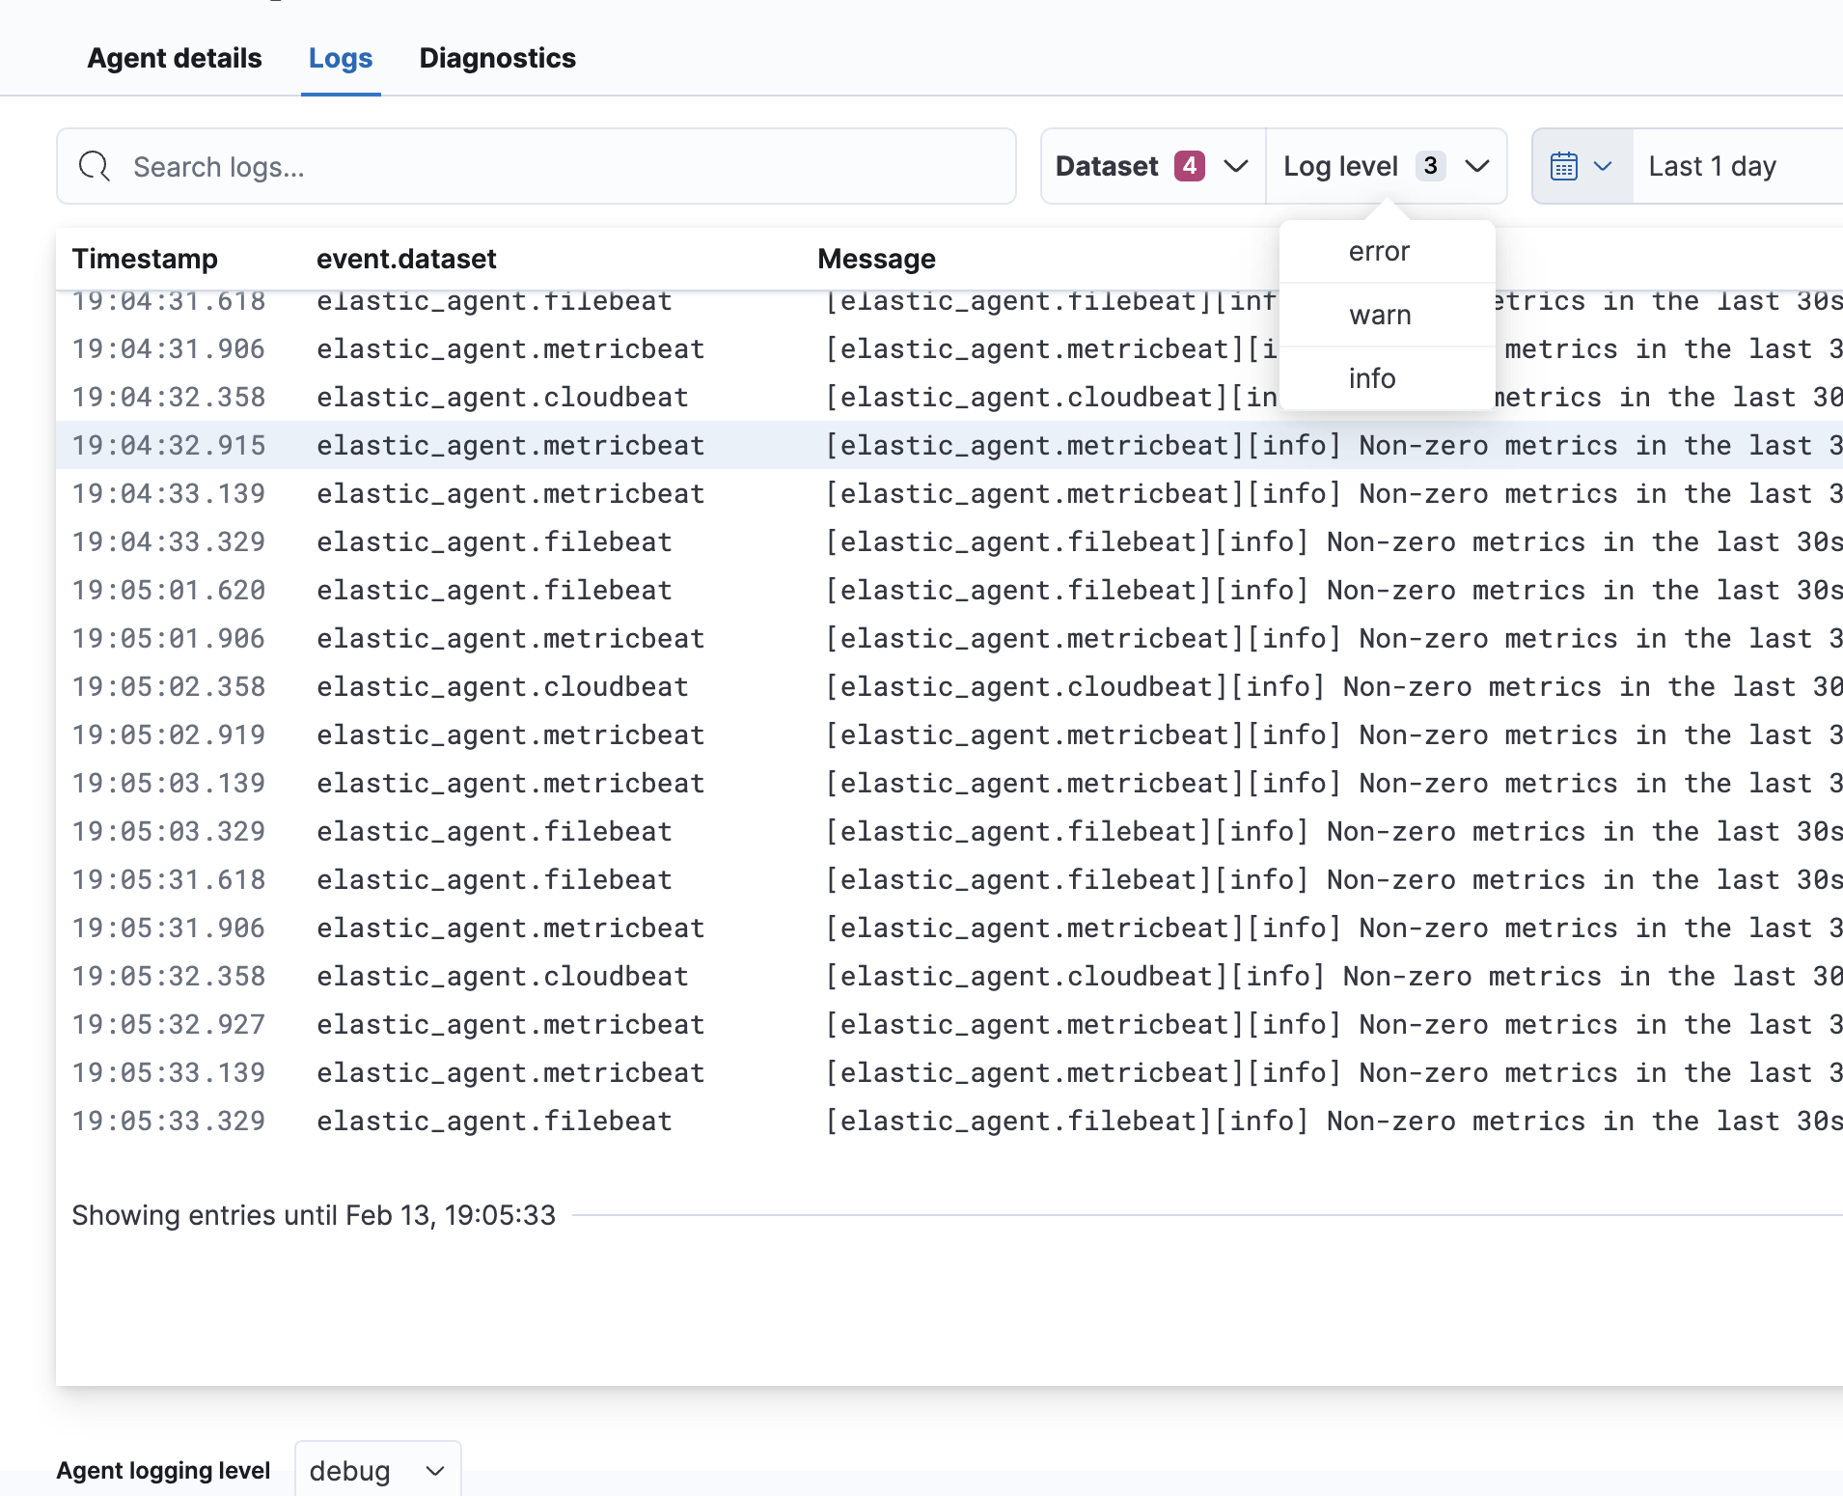Viewport: 1843px width, 1496px height.
Task: Enable the "info" log level option
Action: point(1372,378)
